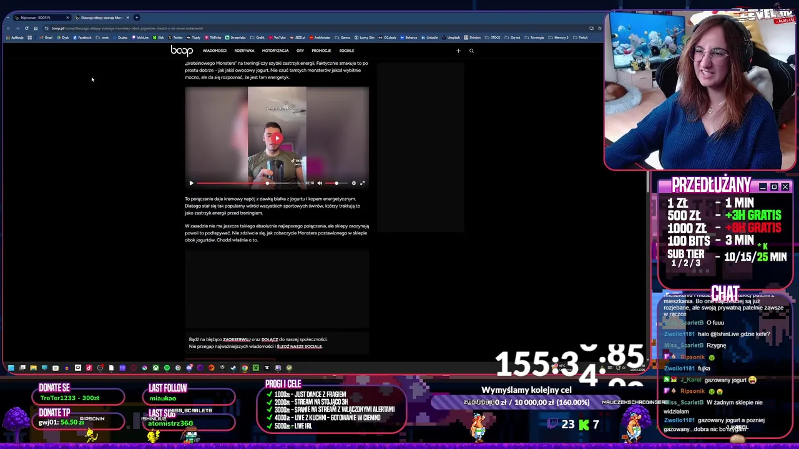Viewport: 799px width, 449px height.
Task: Open the WIADOMOŚCI menu
Action: [215, 51]
